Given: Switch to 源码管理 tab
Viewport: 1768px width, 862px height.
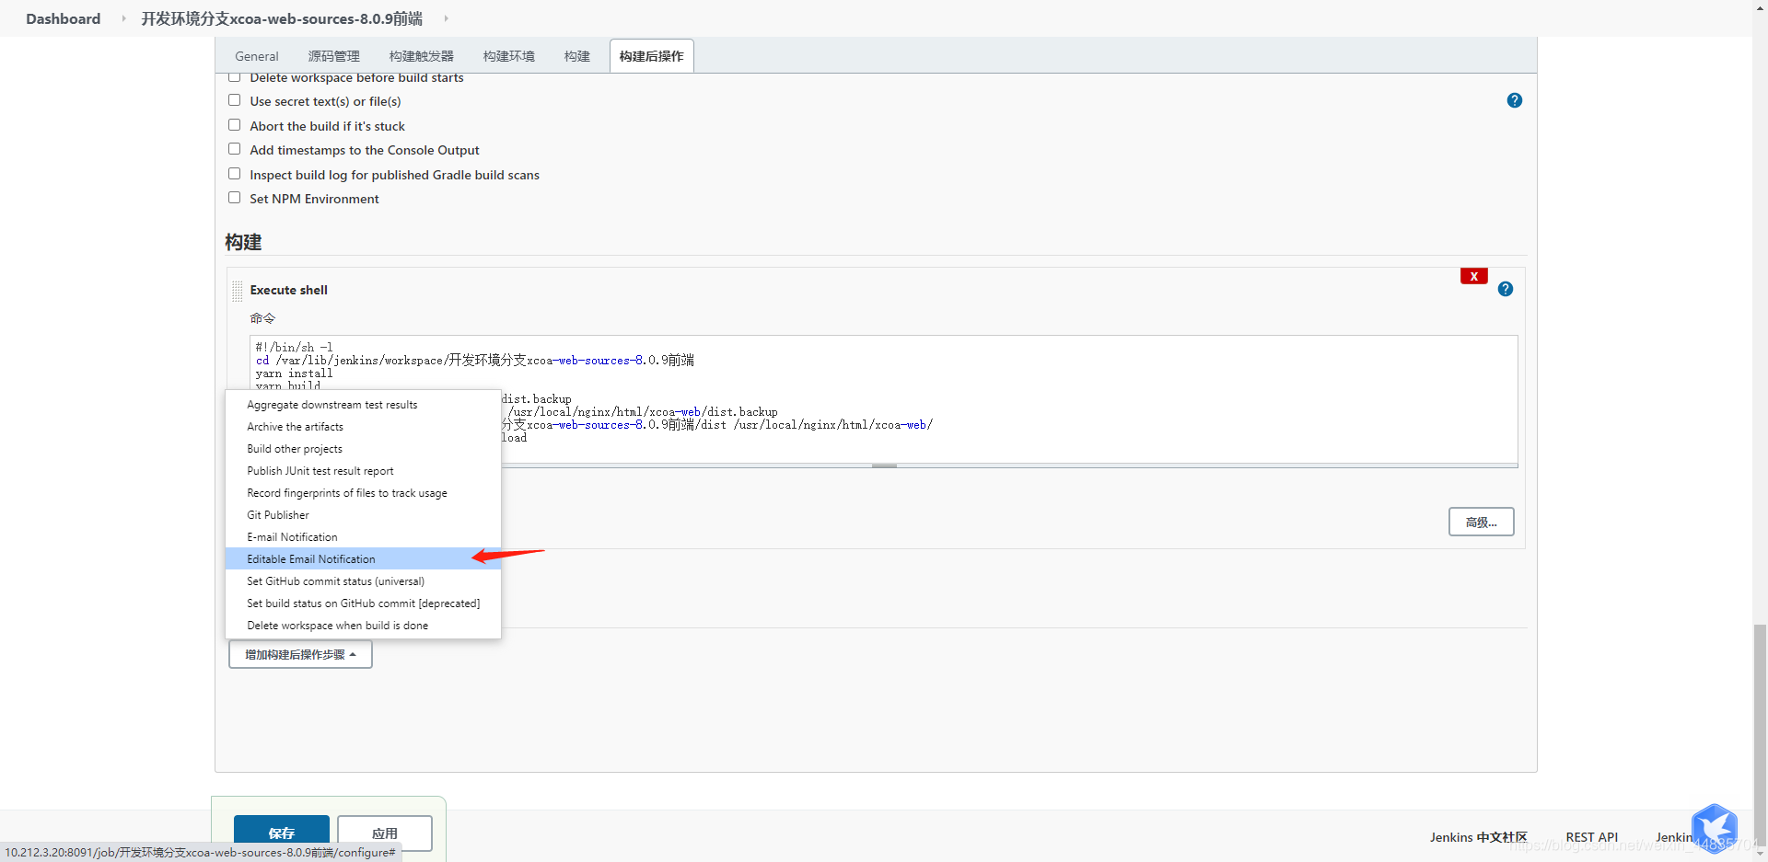Looking at the screenshot, I should (x=333, y=56).
